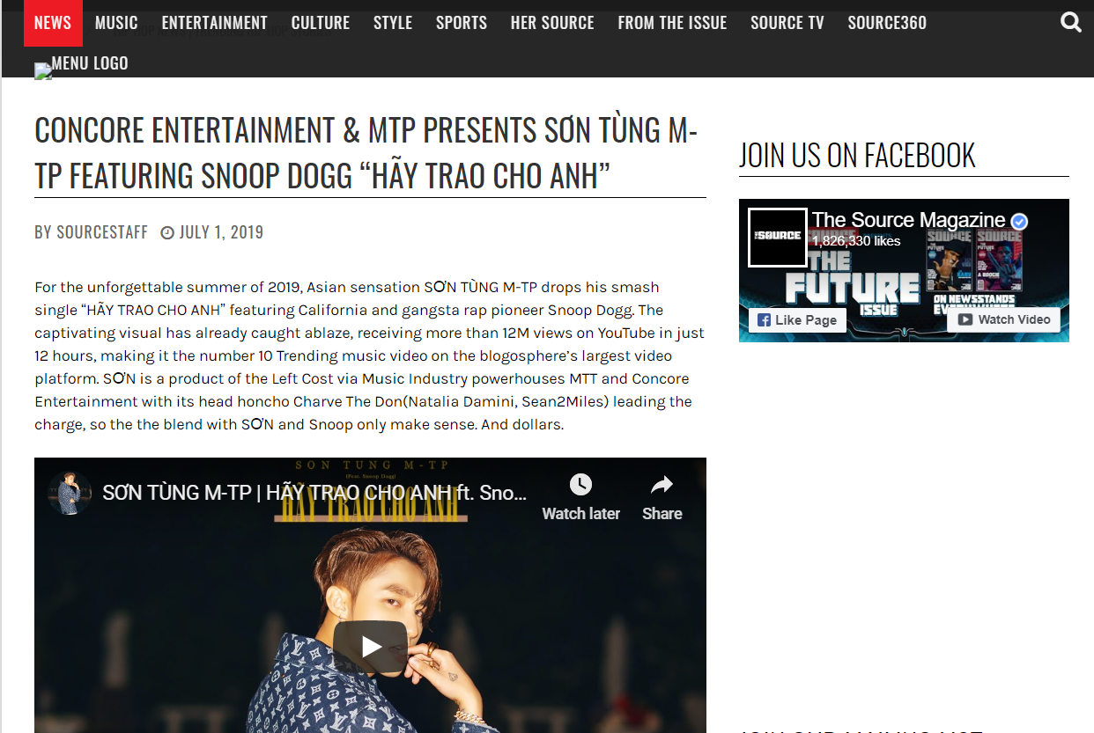Click the Watch Video button on Facebook widget

click(x=1003, y=319)
